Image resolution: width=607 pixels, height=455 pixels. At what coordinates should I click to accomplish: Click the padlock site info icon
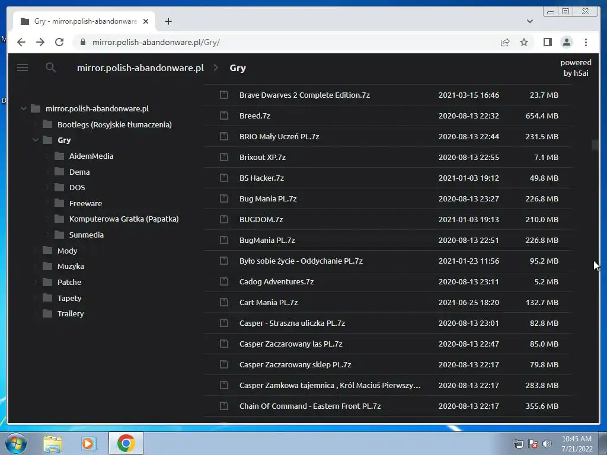point(82,42)
